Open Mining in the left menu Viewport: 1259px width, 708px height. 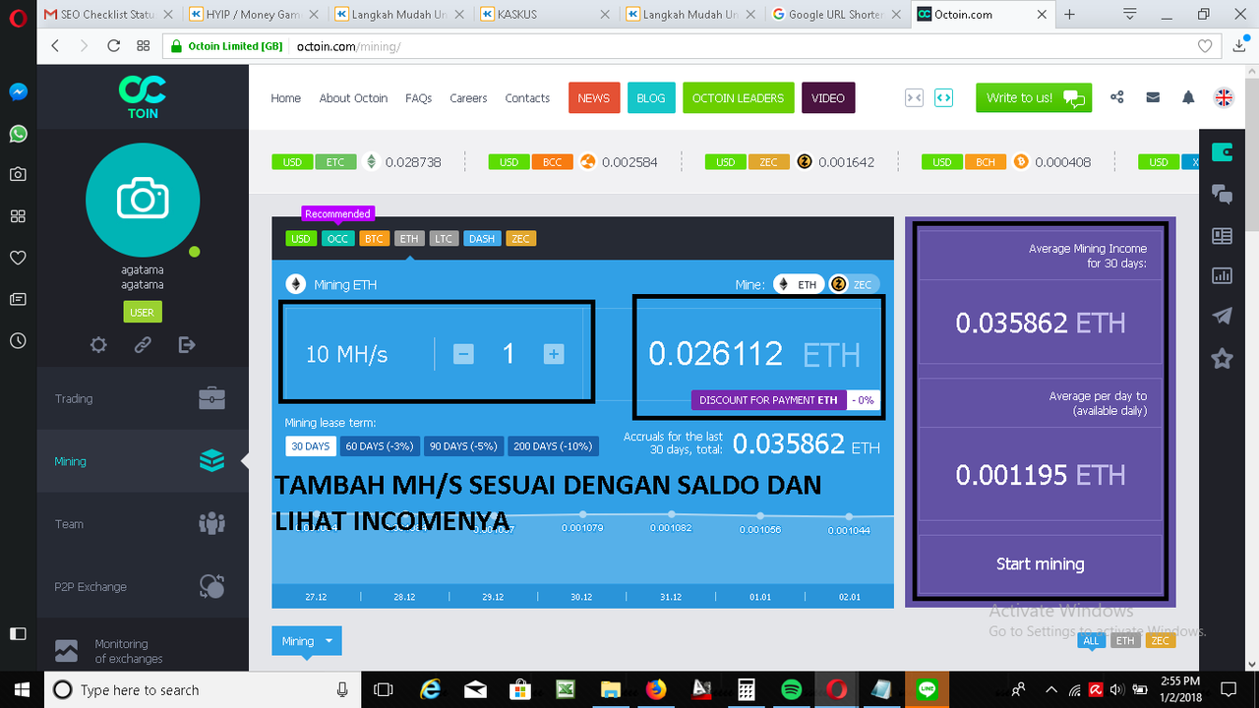pyautogui.click(x=143, y=461)
